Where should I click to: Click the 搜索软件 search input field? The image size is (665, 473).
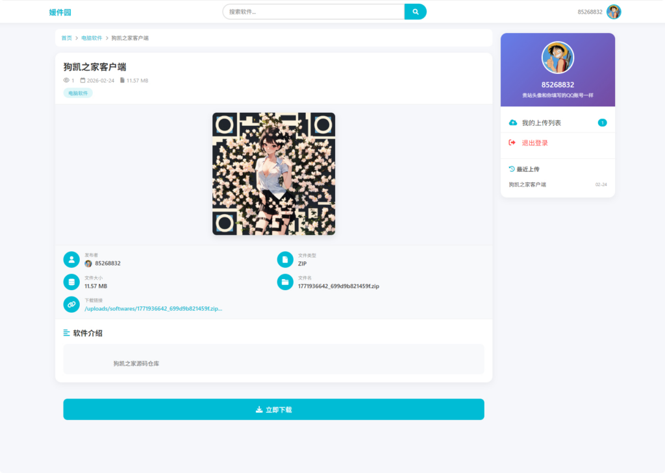pyautogui.click(x=314, y=11)
